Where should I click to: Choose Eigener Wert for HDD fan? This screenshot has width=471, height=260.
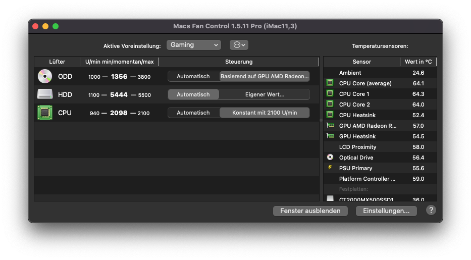coord(265,94)
